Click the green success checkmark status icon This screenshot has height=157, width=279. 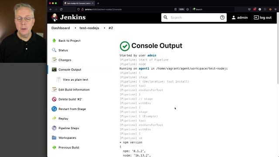[125, 46]
